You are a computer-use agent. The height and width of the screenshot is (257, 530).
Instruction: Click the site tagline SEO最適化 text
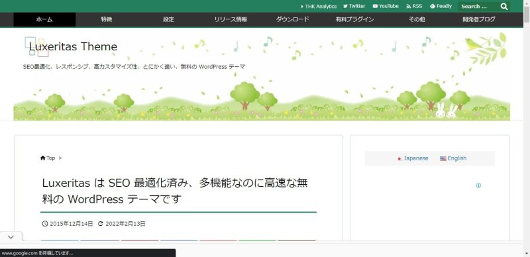134,67
